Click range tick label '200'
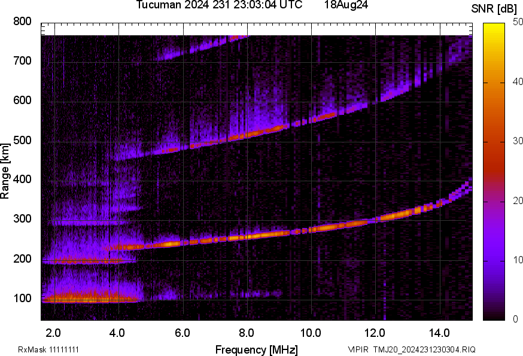This screenshot has width=523, height=356. pos(22,258)
